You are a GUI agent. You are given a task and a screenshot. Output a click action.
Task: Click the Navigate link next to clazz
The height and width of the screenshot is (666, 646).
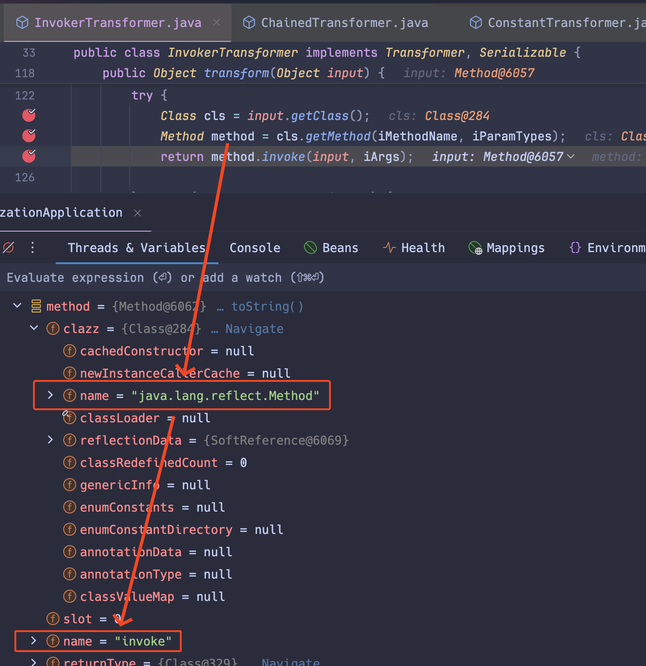coord(254,328)
